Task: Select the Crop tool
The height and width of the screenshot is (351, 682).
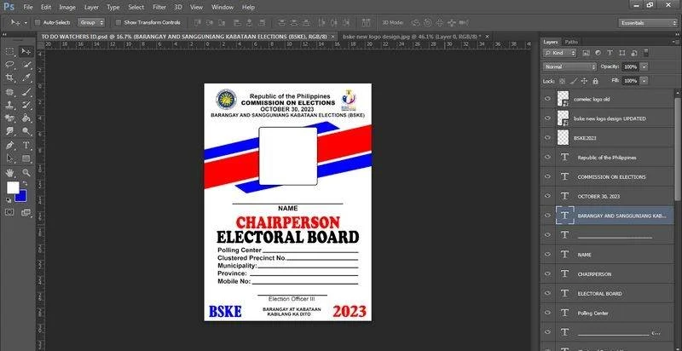Action: 10,78
